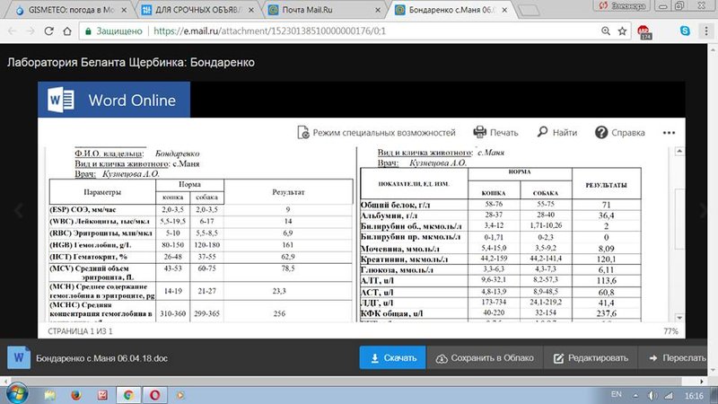718x404 pixels.
Task: Click the Найти search icon
Action: click(542, 132)
